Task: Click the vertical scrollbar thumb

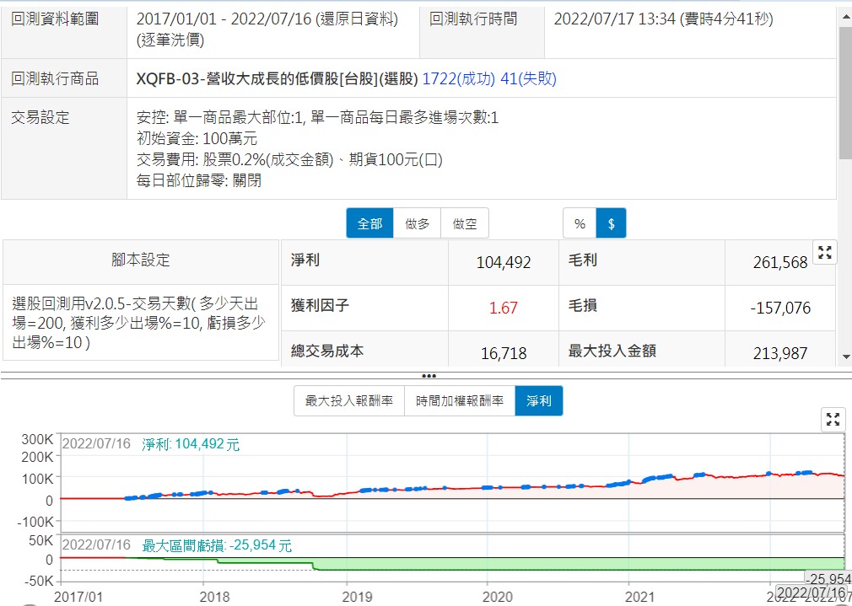Action: 846,93
